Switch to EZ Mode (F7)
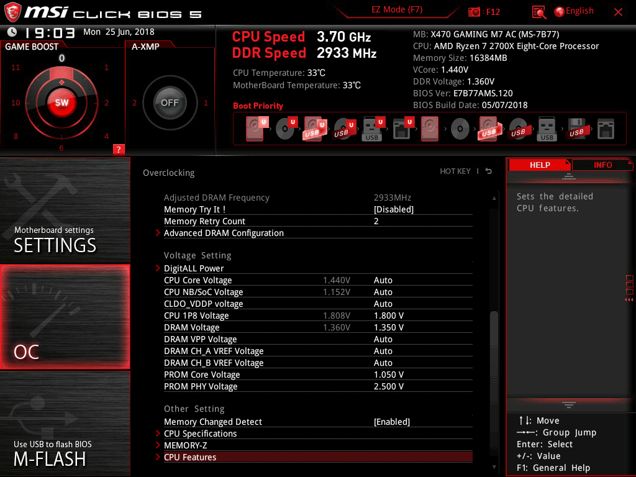The width and height of the screenshot is (636, 477). click(x=397, y=9)
